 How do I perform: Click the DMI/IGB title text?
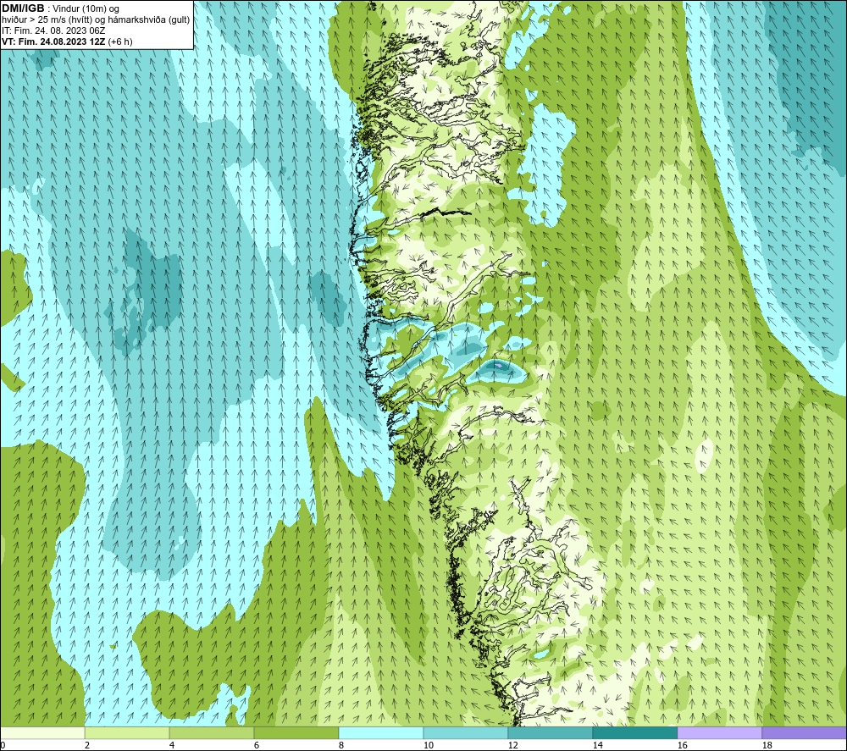pos(23,8)
